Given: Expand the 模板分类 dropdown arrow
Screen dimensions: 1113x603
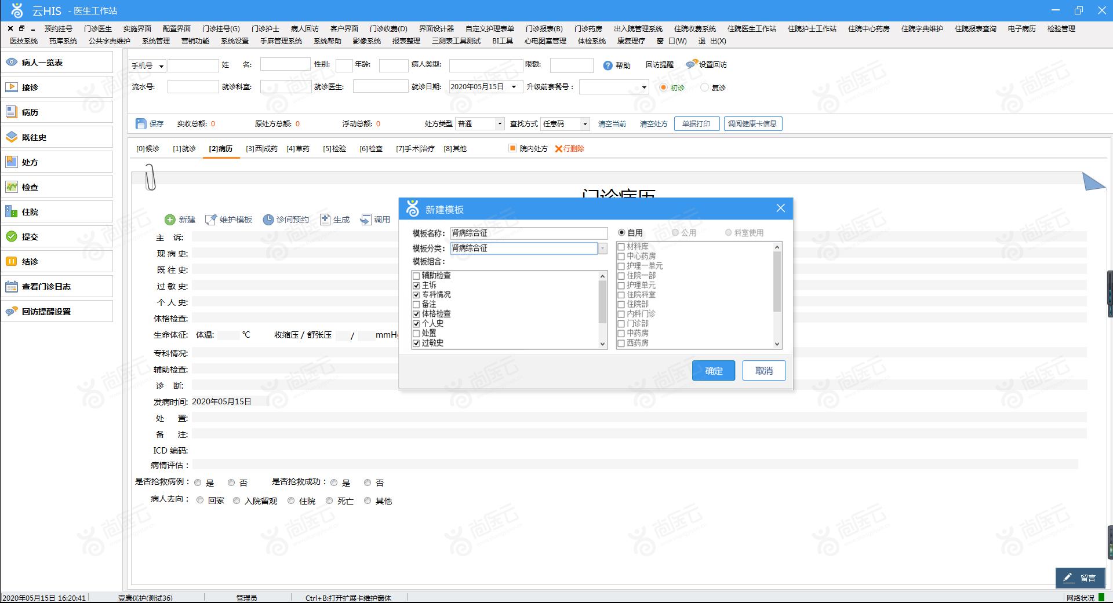Looking at the screenshot, I should [603, 248].
